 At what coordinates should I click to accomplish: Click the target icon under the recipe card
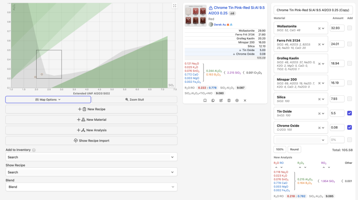(x=237, y=101)
